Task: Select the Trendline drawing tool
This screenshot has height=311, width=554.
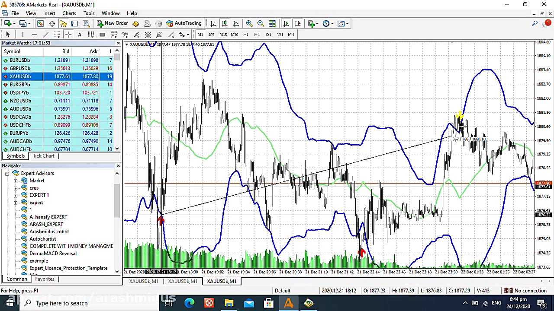Action: point(45,35)
